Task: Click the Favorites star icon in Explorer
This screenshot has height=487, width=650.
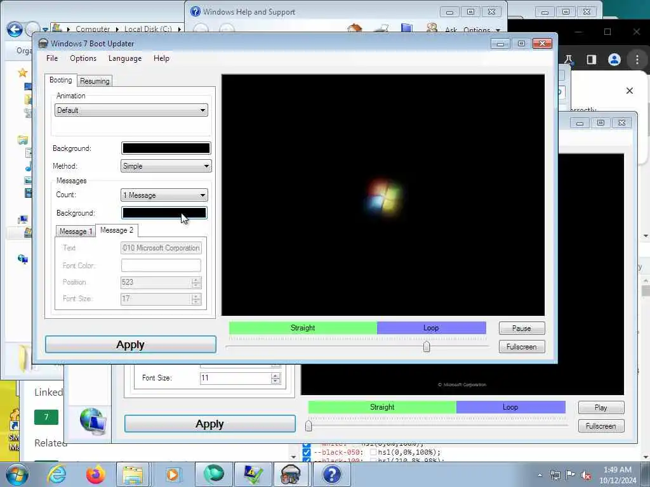Action: 23,74
